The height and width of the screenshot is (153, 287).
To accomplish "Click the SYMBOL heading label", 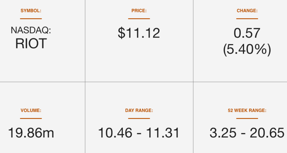I will 31,11.
